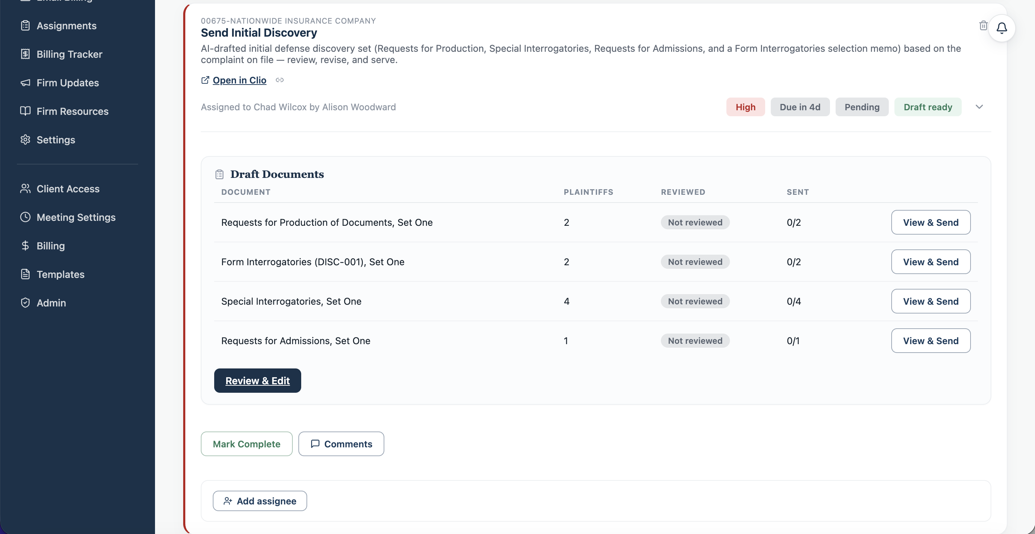Click the speech bubble icon in Comments
The image size is (1035, 534).
[x=315, y=443]
